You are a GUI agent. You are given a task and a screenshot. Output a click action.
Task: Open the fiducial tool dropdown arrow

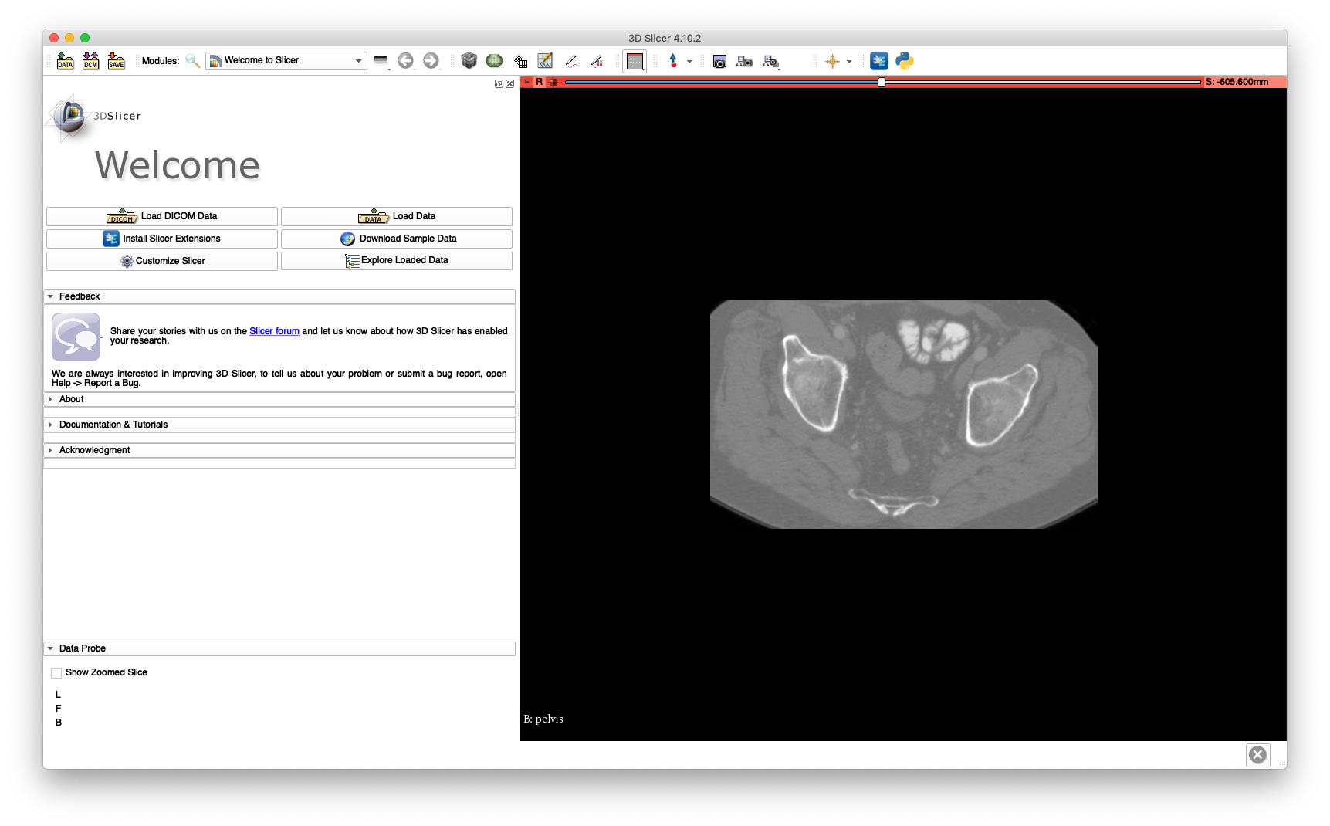[x=689, y=62]
